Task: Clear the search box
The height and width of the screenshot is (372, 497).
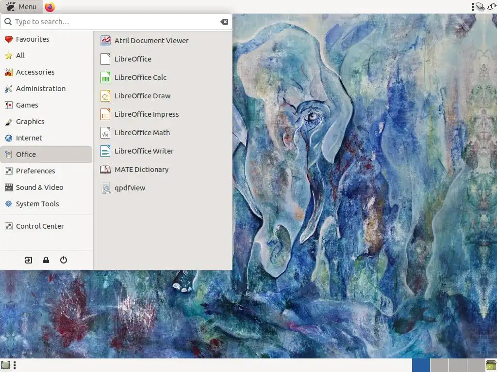Action: (x=224, y=22)
